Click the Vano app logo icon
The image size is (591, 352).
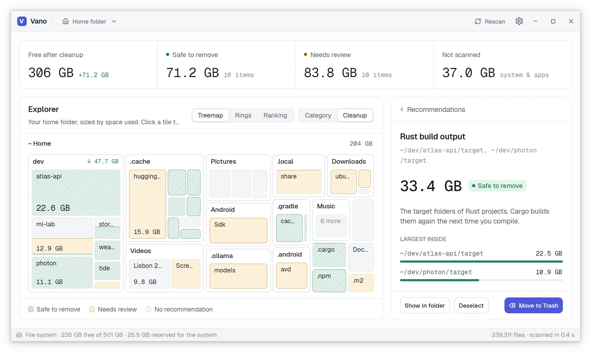pos(22,21)
